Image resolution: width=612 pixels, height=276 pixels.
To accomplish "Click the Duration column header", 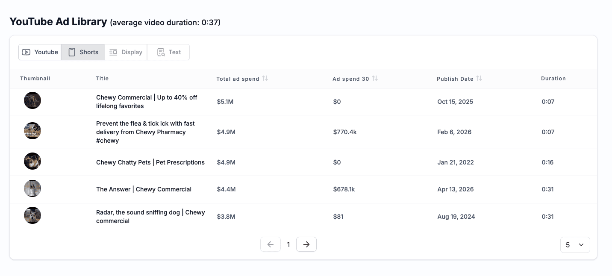I will 553,79.
